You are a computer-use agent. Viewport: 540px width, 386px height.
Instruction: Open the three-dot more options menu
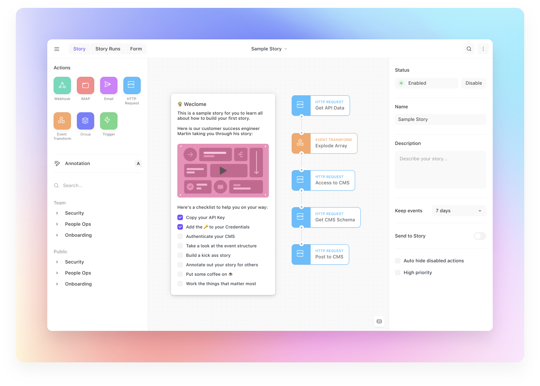click(483, 49)
